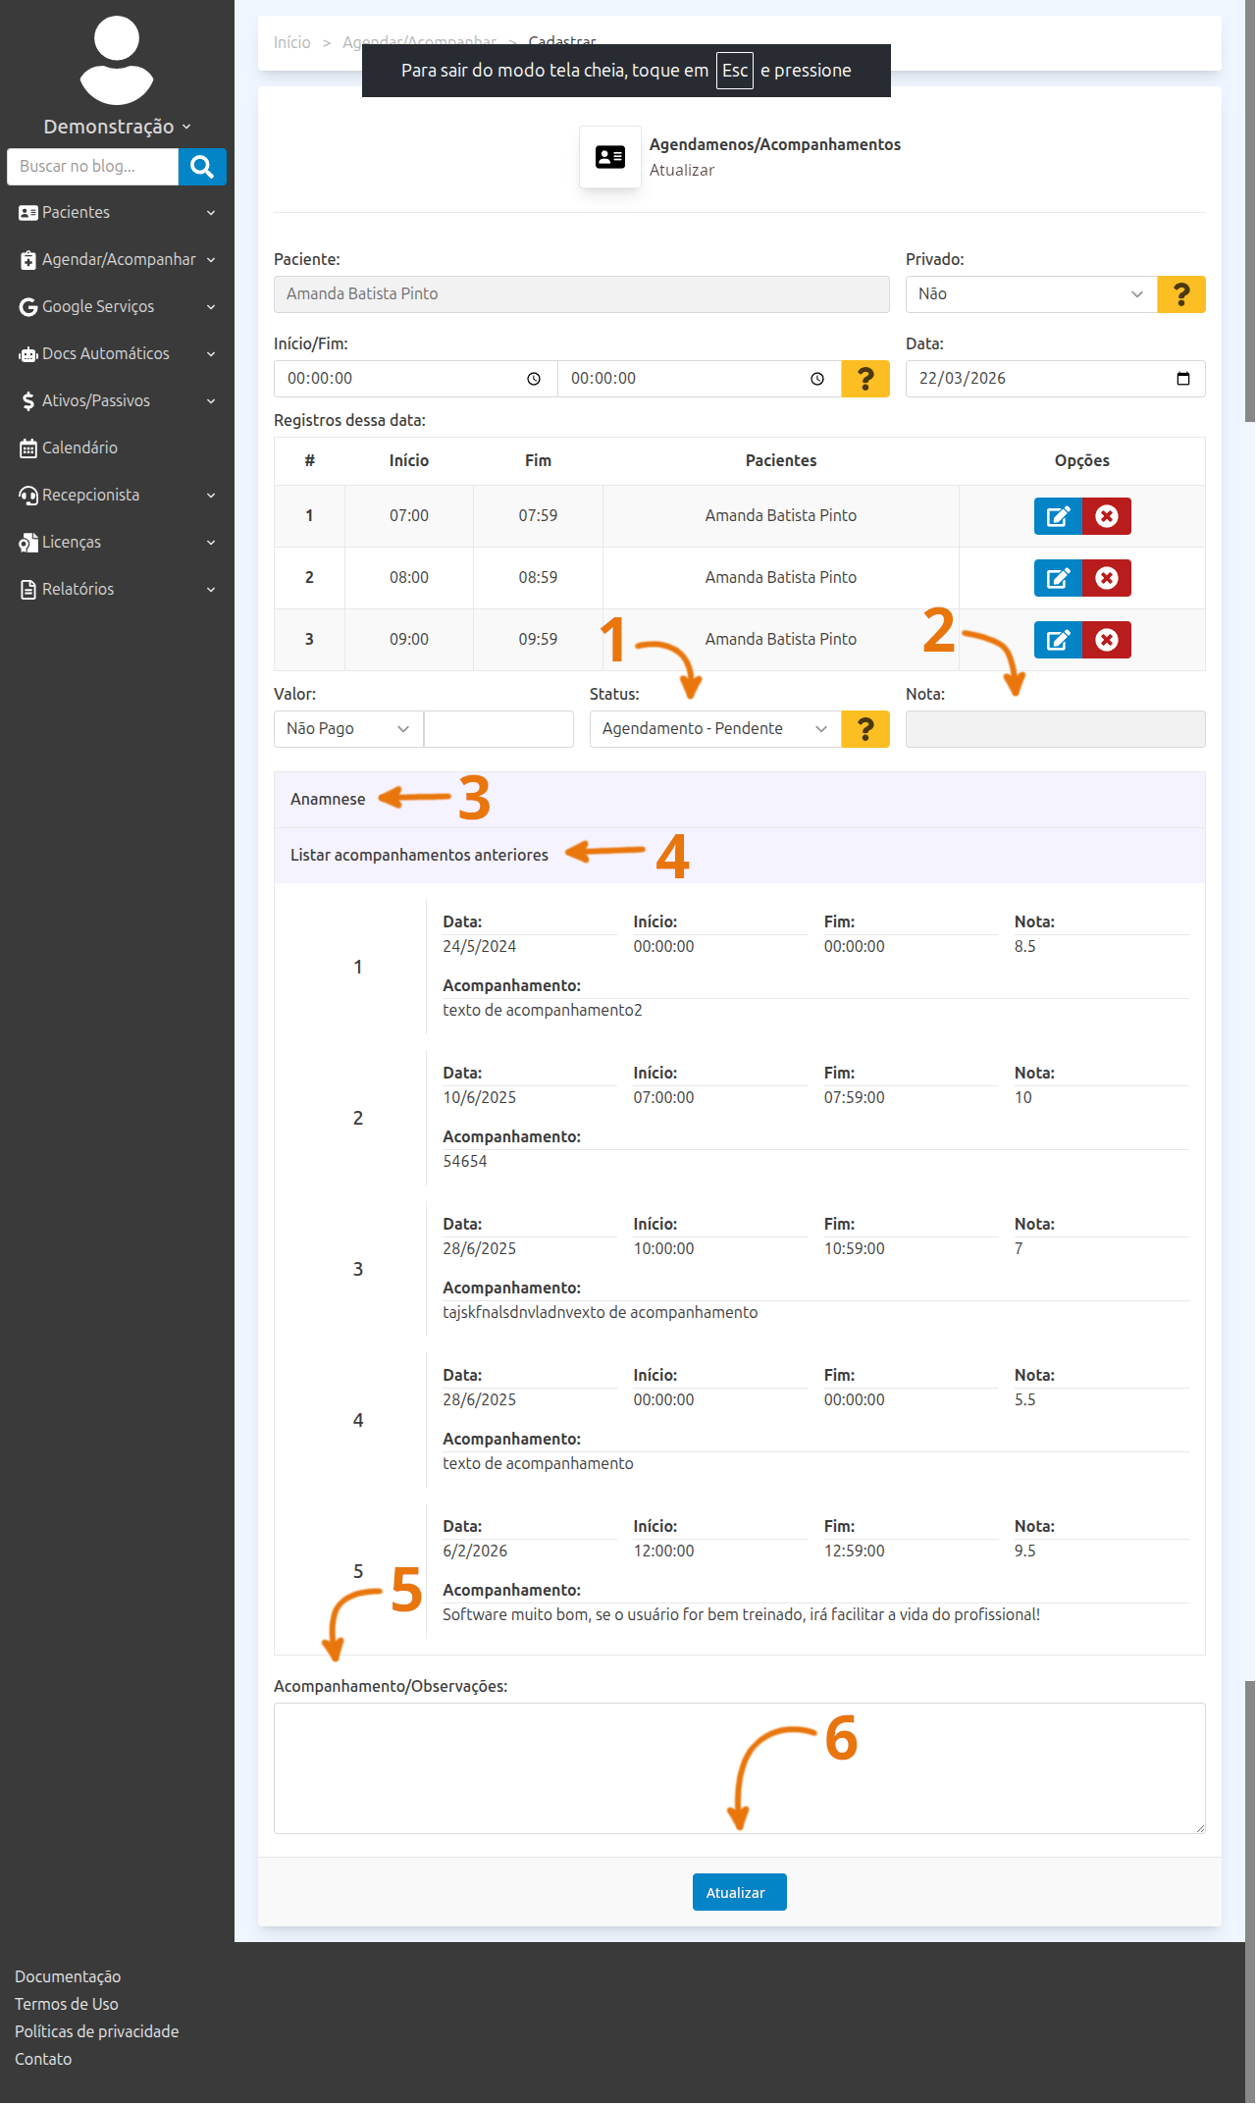Open the Documentação footer link

(x=68, y=1976)
